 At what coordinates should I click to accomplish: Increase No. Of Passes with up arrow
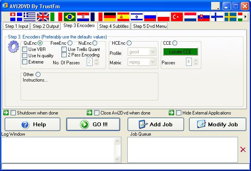pyautogui.click(x=96, y=60)
